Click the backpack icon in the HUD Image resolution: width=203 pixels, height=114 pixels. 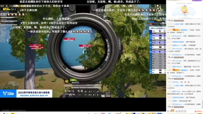tap(82, 91)
